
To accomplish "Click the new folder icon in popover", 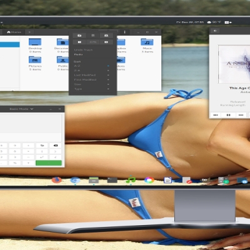I will click(x=79, y=36).
